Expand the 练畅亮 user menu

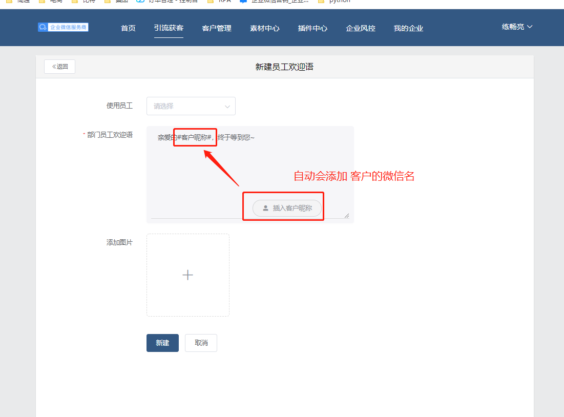[517, 27]
